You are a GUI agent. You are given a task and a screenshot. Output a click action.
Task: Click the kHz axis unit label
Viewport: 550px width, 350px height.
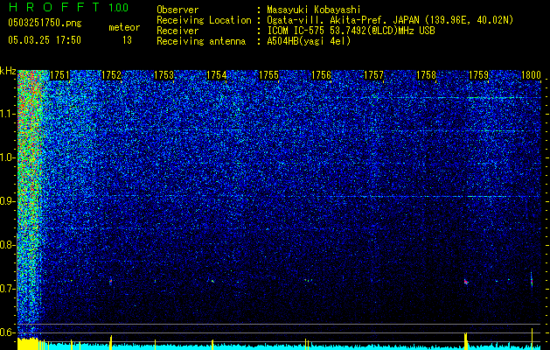point(8,71)
